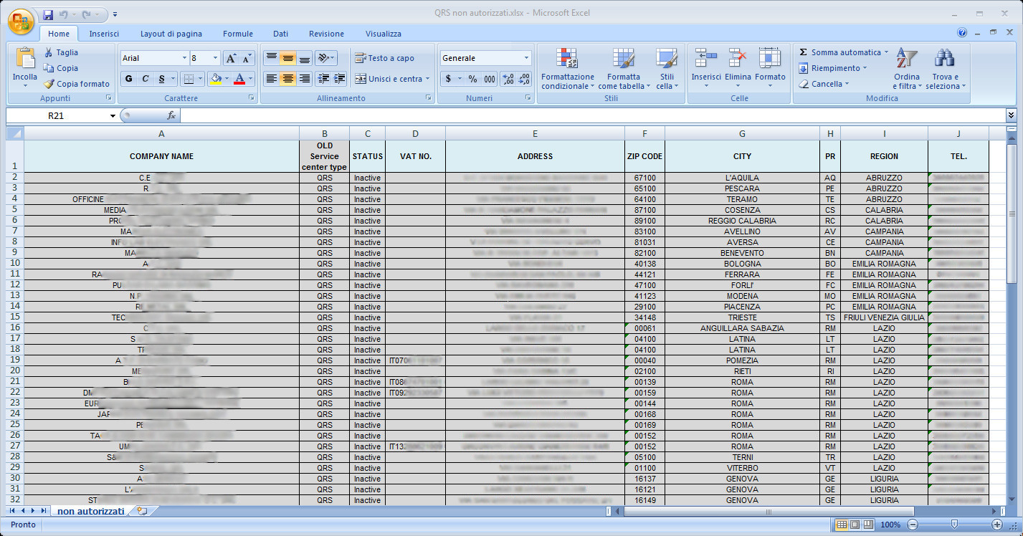Toggle align text right
1023x536 pixels.
pyautogui.click(x=304, y=79)
